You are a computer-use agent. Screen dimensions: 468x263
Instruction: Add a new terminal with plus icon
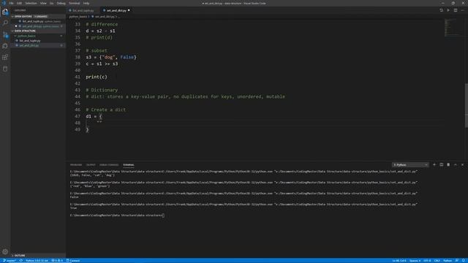pos(434,164)
